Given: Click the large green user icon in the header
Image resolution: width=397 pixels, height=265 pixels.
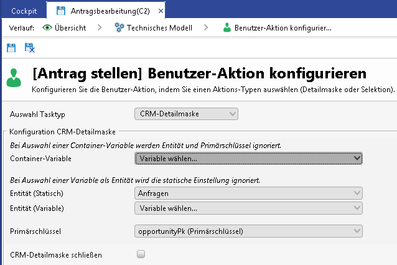Looking at the screenshot, I should [x=14, y=78].
